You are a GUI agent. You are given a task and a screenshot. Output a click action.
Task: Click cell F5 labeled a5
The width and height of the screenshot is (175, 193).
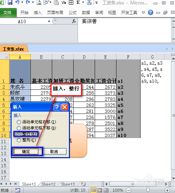pos(128,105)
